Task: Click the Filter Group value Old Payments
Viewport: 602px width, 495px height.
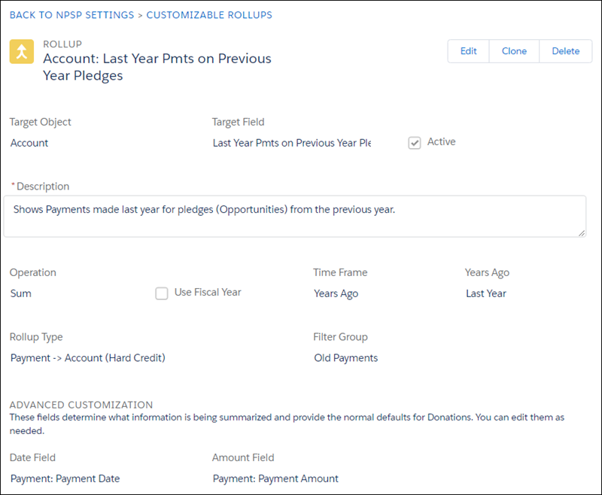Action: [346, 358]
